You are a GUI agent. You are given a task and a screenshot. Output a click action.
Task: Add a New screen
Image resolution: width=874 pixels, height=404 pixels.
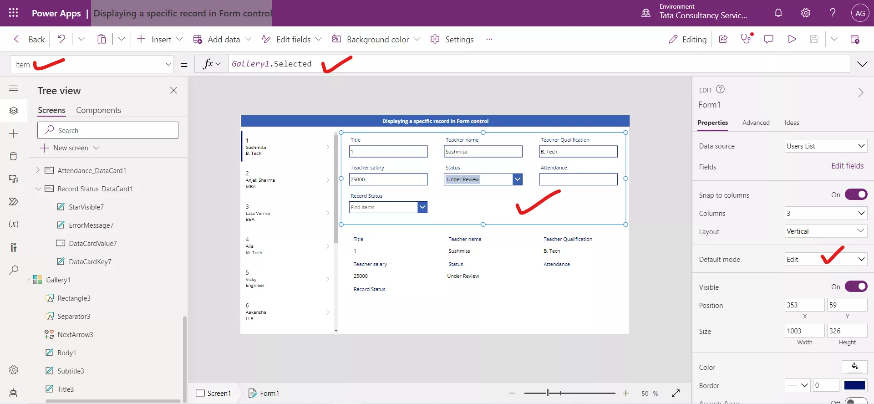pos(70,148)
